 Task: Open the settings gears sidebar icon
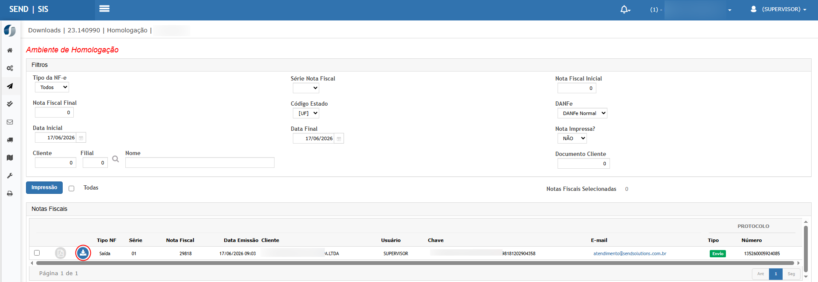(10, 68)
